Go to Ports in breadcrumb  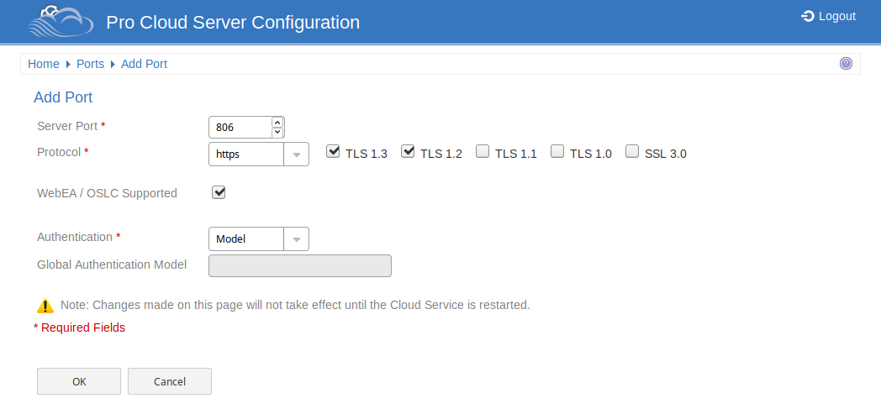pos(91,64)
